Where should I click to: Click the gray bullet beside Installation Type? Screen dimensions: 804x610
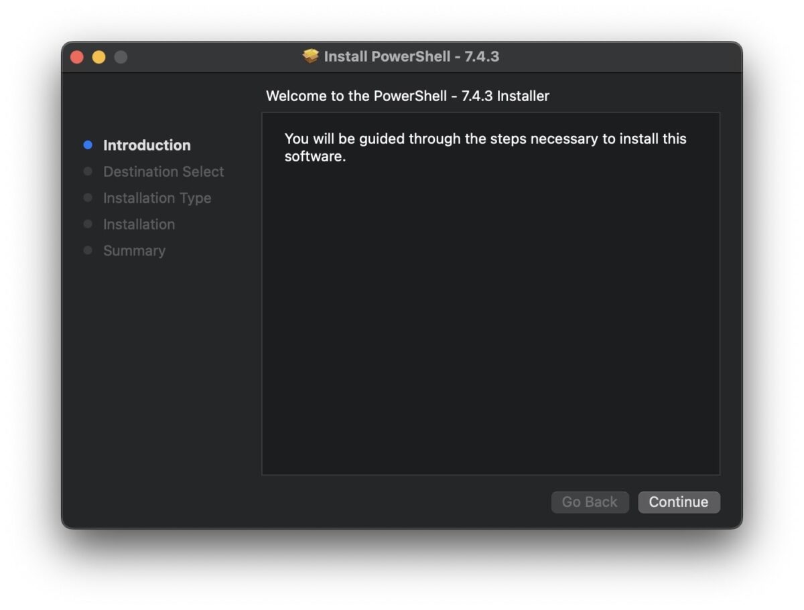point(88,198)
